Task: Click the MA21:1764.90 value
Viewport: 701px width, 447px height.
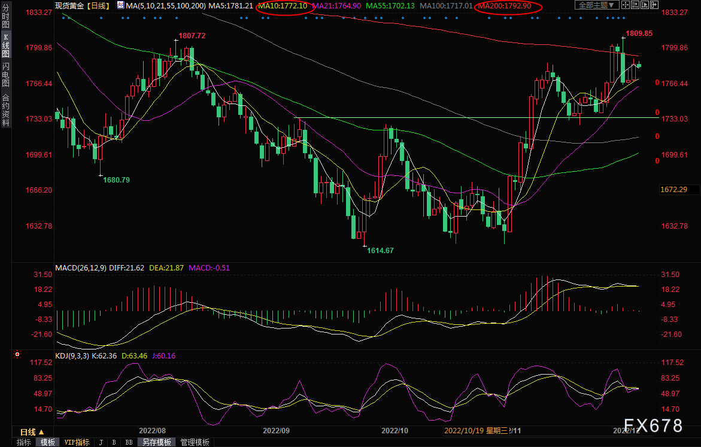Action: (x=336, y=6)
